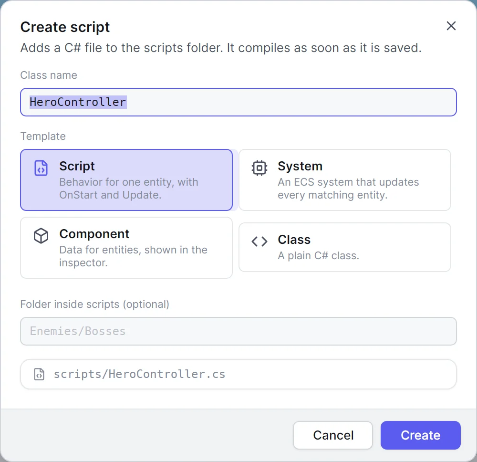Click the Class angle brackets icon
477x462 pixels.
259,241
